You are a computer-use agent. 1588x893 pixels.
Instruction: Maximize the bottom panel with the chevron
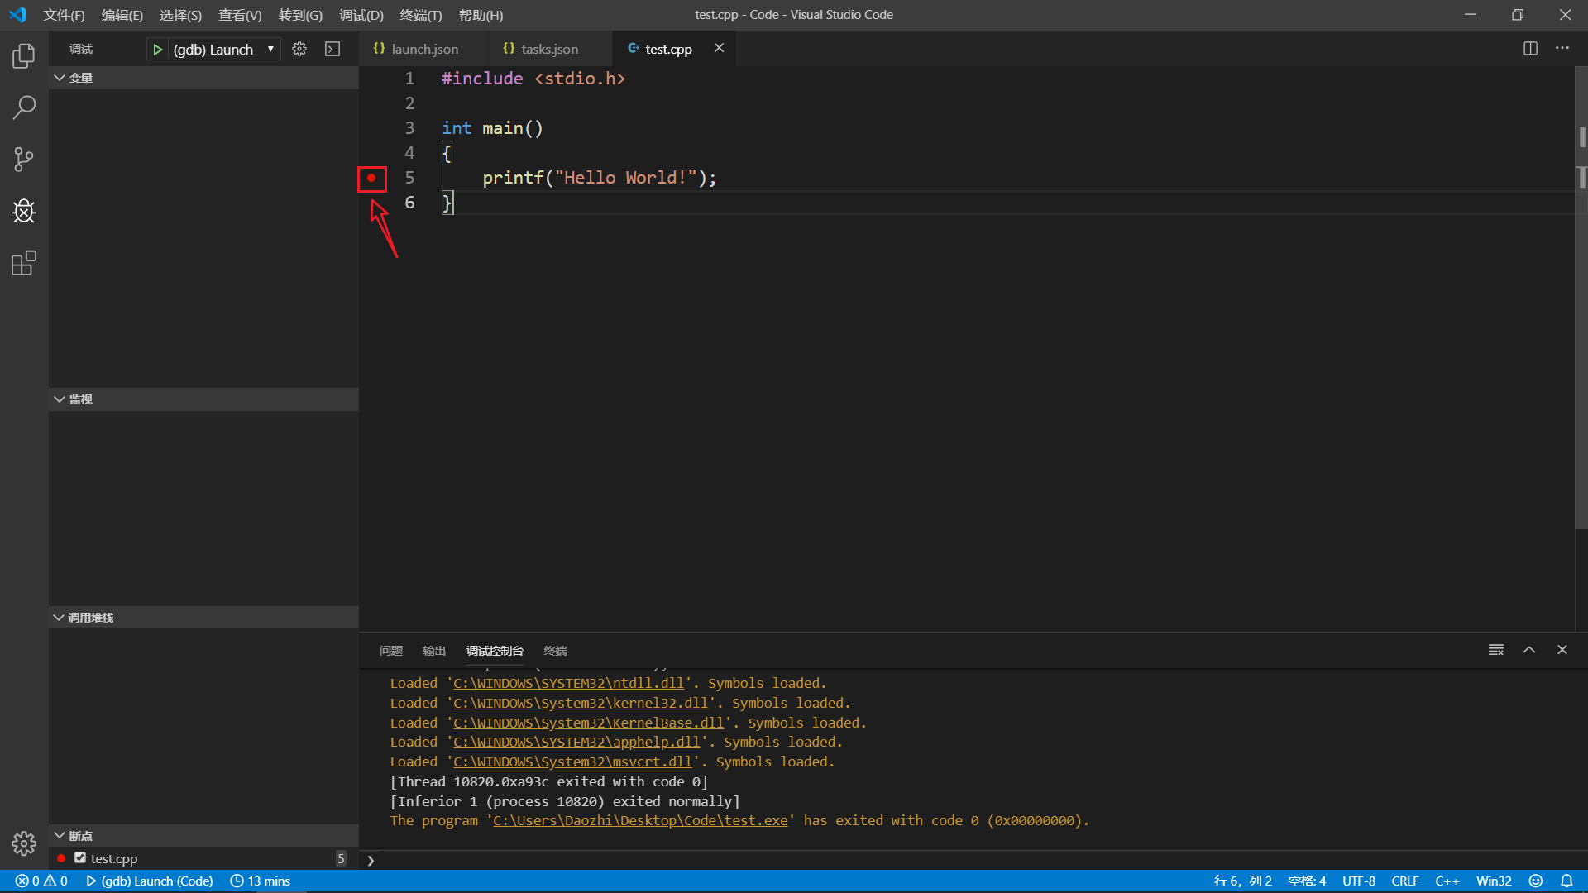1529,650
